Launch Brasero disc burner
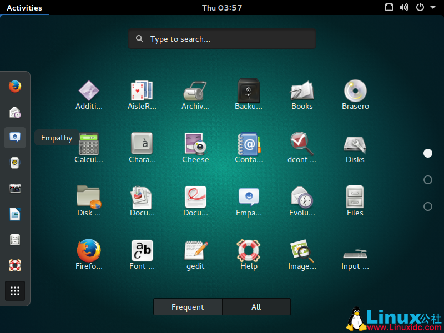 pos(355,90)
